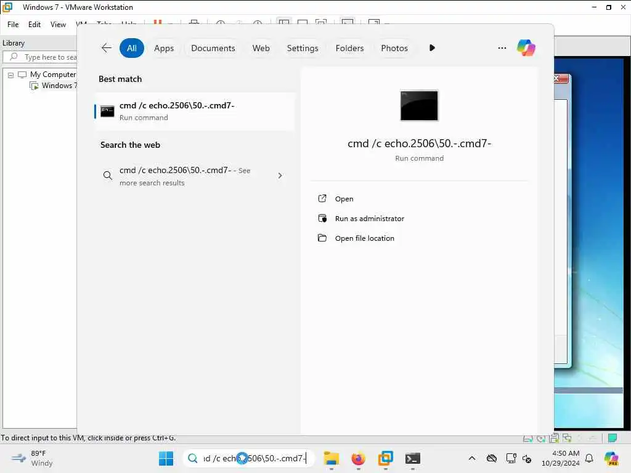This screenshot has height=473, width=631.
Task: Collapse the My Computer tree node
Action: [10, 75]
